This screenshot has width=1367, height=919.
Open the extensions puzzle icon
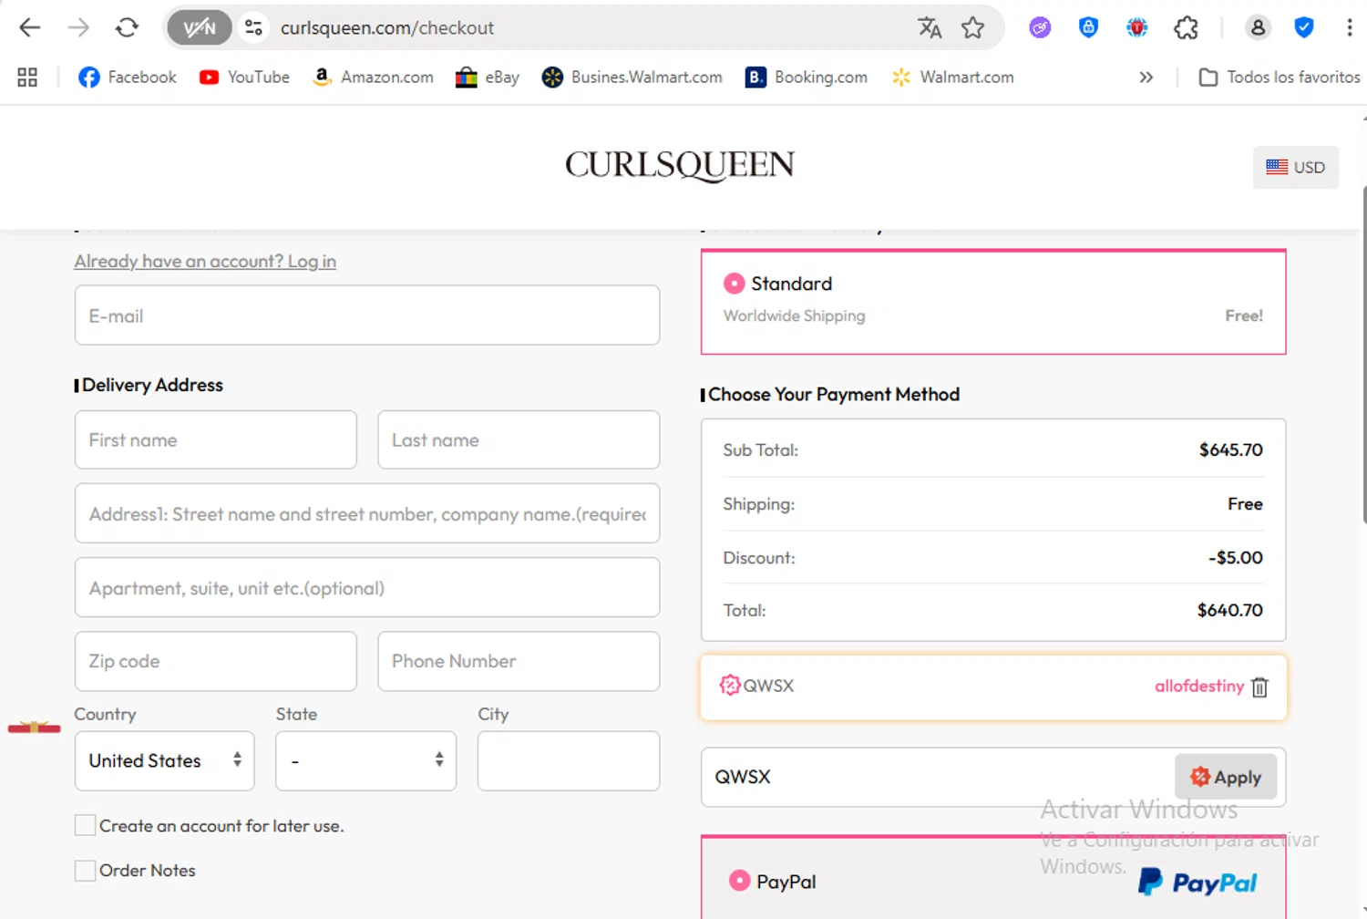[x=1186, y=27]
